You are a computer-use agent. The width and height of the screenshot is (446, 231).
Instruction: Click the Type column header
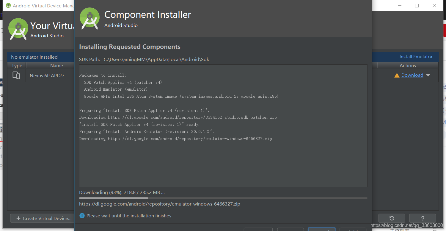17,66
